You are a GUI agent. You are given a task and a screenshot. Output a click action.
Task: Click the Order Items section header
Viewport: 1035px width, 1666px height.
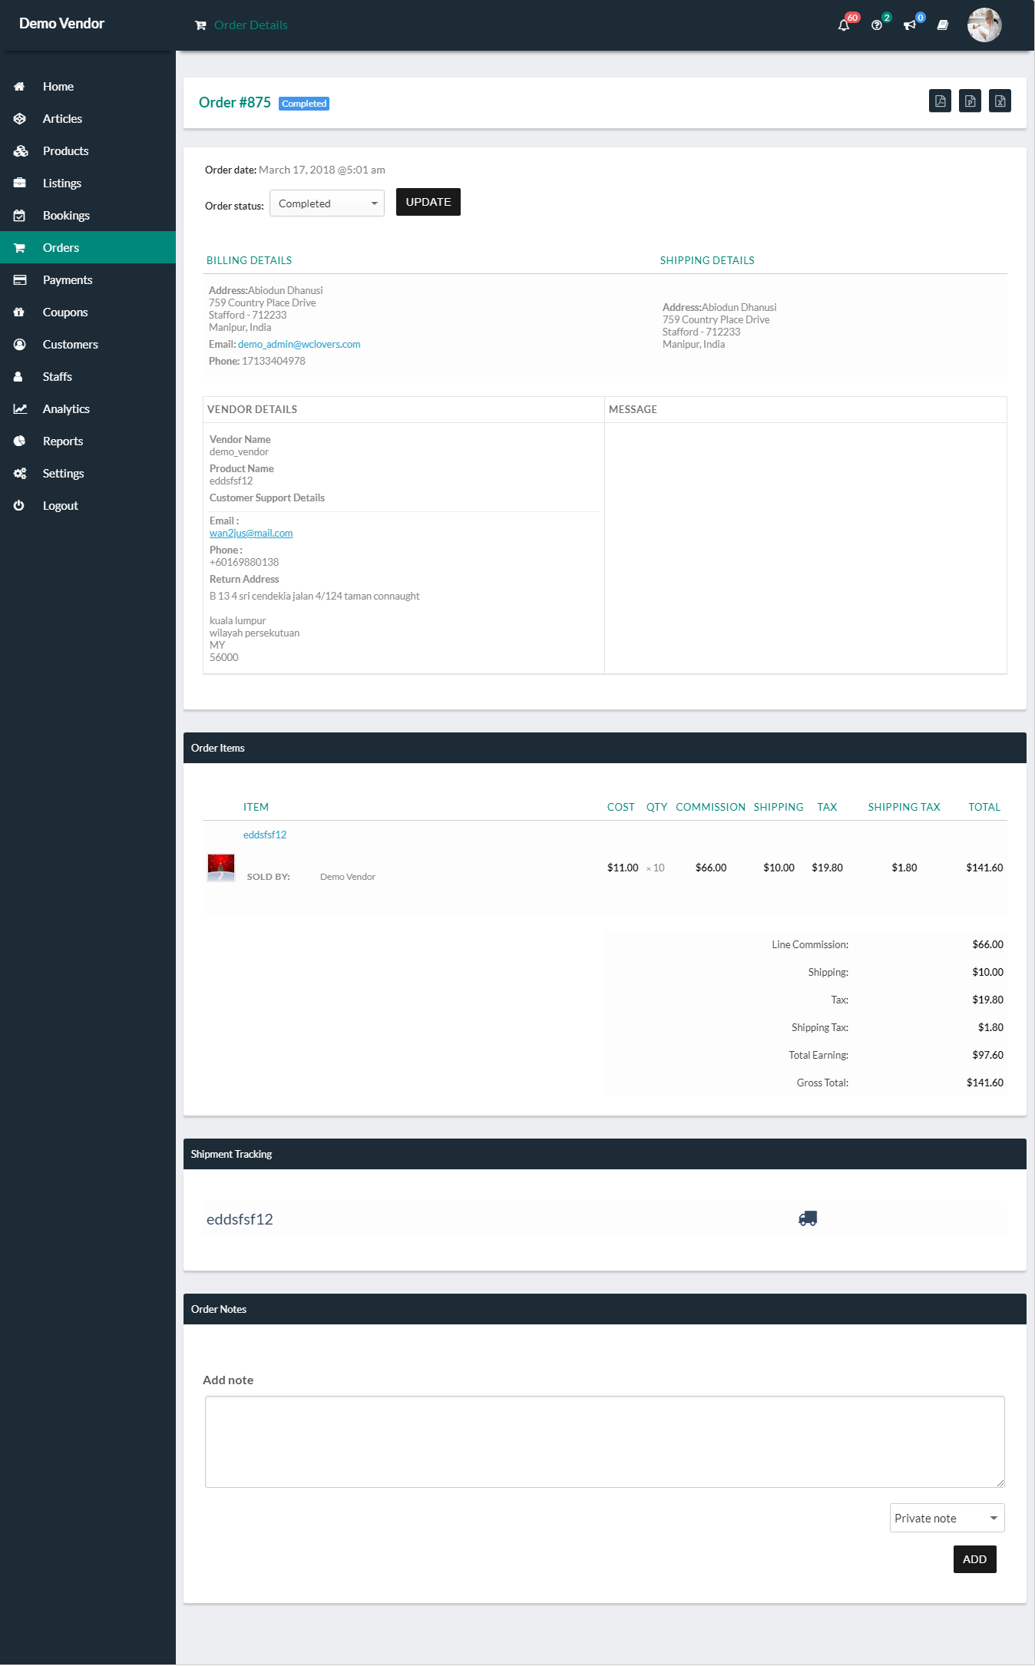pyautogui.click(x=605, y=748)
